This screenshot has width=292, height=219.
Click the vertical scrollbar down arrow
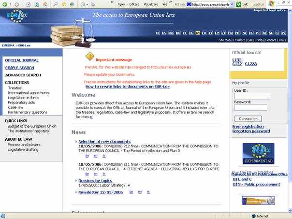pyautogui.click(x=290, y=211)
